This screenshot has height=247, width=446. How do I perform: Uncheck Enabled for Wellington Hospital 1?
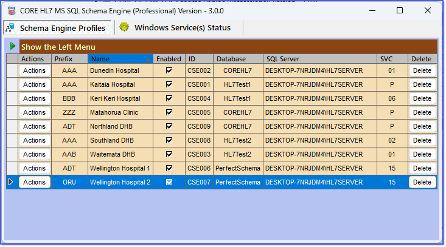point(169,168)
